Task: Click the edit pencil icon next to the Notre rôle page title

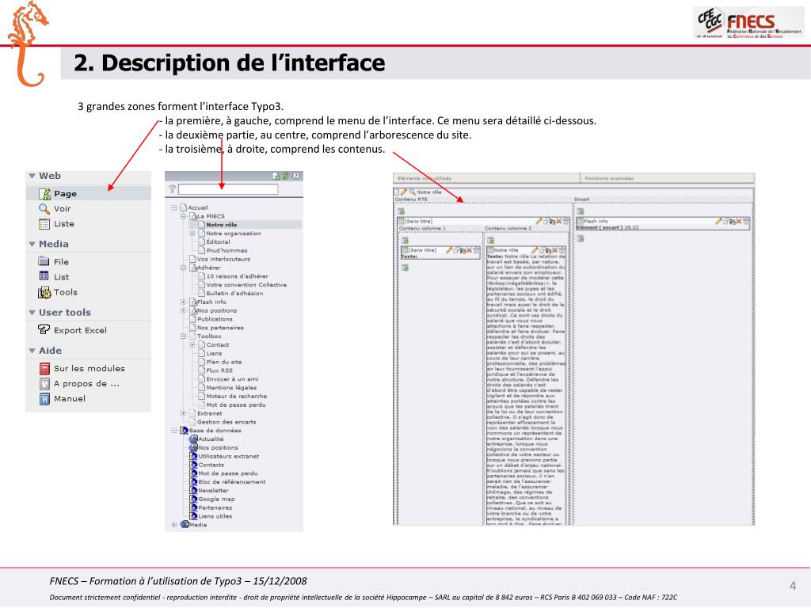Action: pyautogui.click(x=404, y=192)
